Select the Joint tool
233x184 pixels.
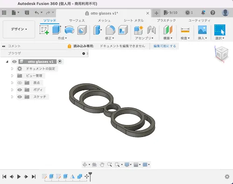click(151, 30)
